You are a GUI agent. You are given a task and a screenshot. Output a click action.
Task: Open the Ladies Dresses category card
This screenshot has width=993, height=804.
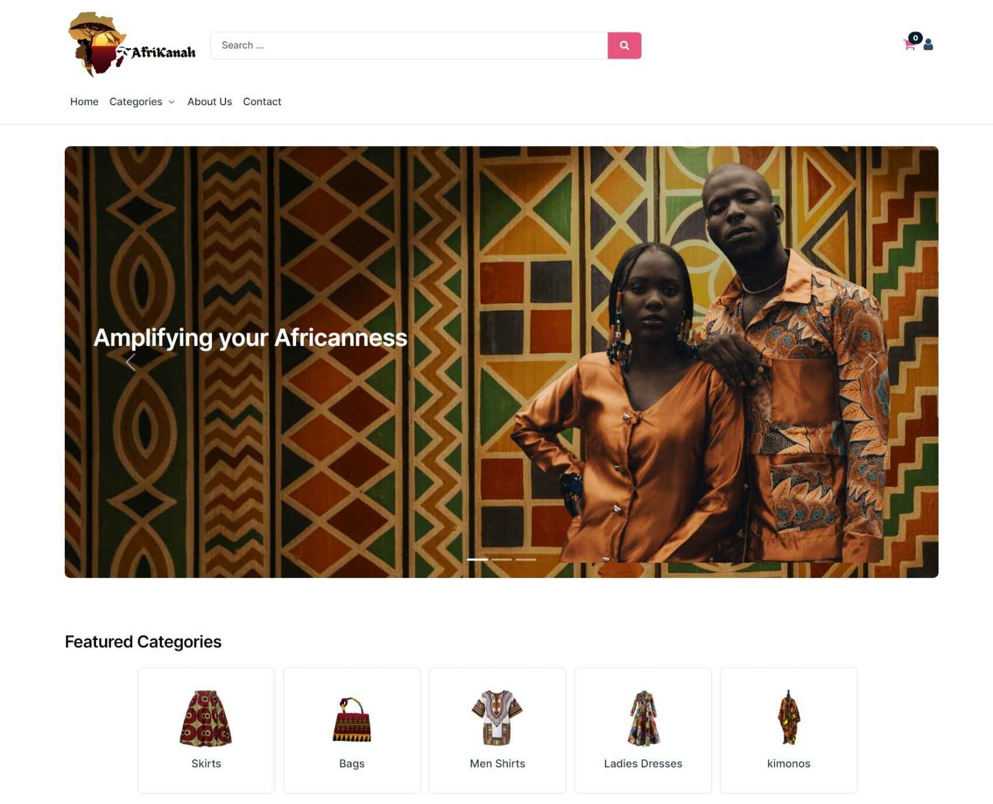click(x=643, y=730)
